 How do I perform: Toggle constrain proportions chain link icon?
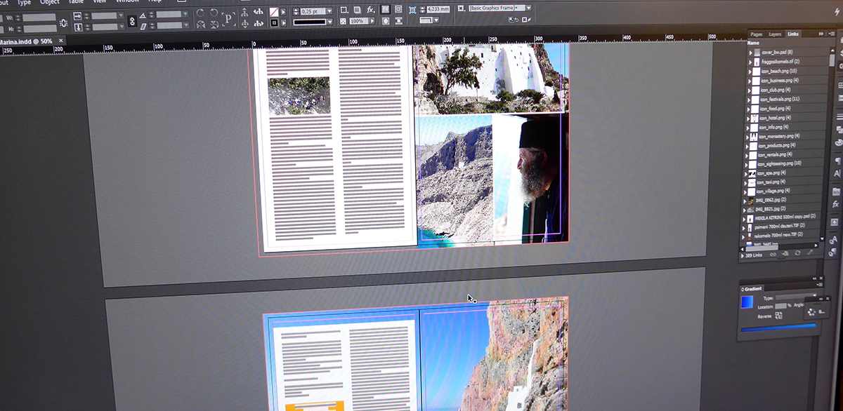(132, 22)
